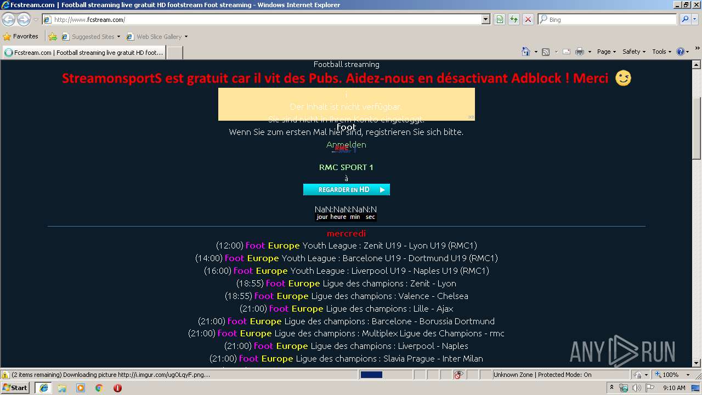Click the page vertical scrollbar up arrow
Screen dimensions: 702x395
coord(697,64)
